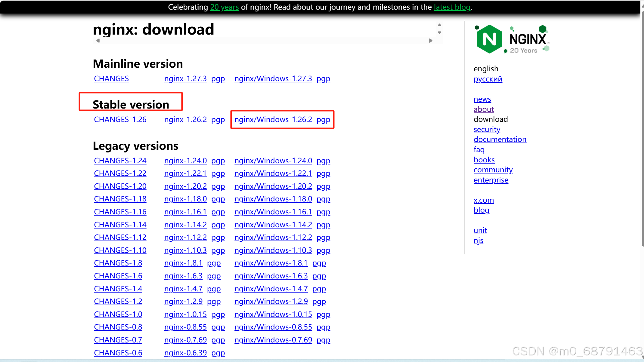Open the njs project link
Image resolution: width=644 pixels, height=362 pixels.
[x=478, y=241]
